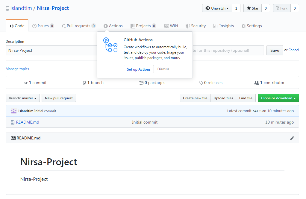Open the 0 packages link
306x199 pixels.
tap(152, 83)
